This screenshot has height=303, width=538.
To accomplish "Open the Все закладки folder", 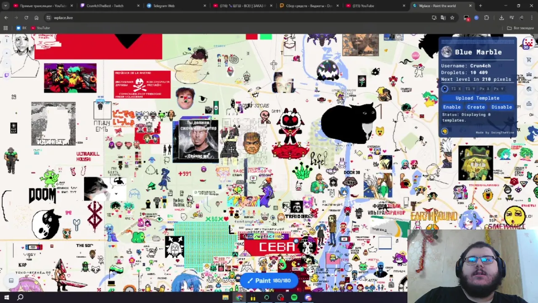I will [520, 28].
